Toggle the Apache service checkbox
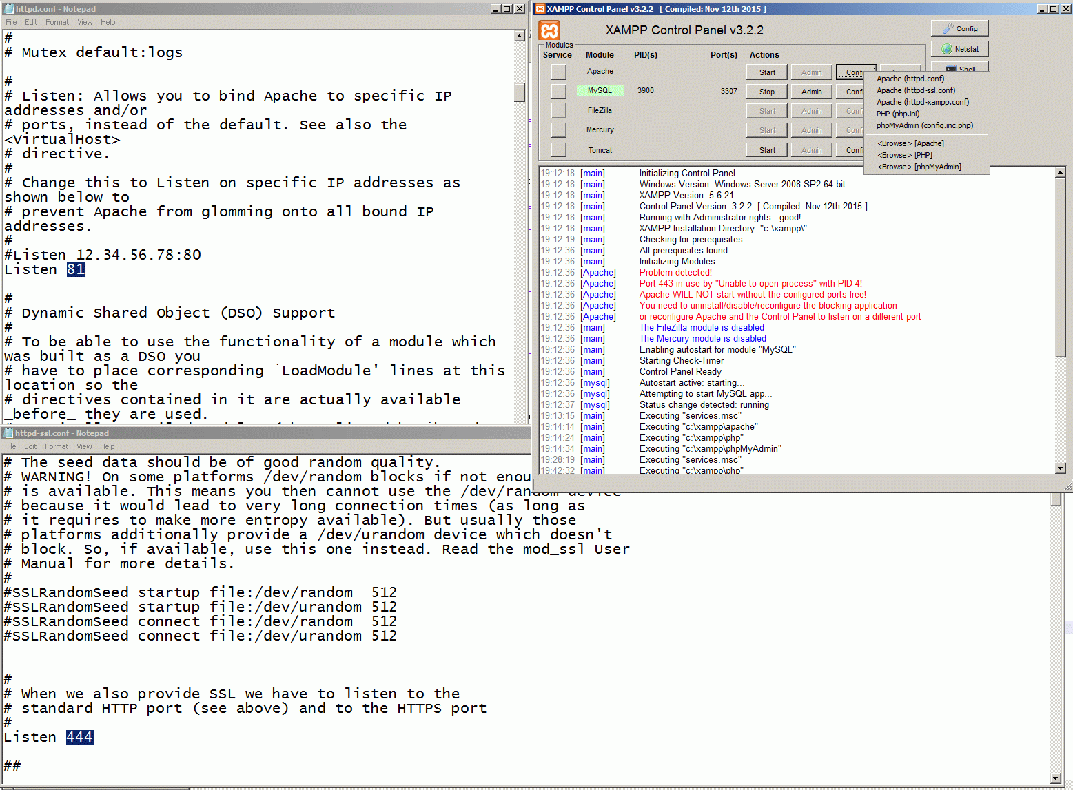 pos(559,72)
